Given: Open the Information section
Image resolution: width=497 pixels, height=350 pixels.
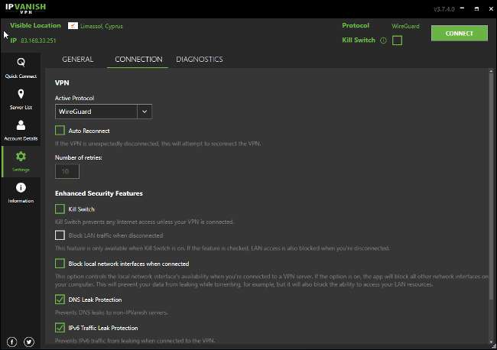Looking at the screenshot, I should 21,193.
